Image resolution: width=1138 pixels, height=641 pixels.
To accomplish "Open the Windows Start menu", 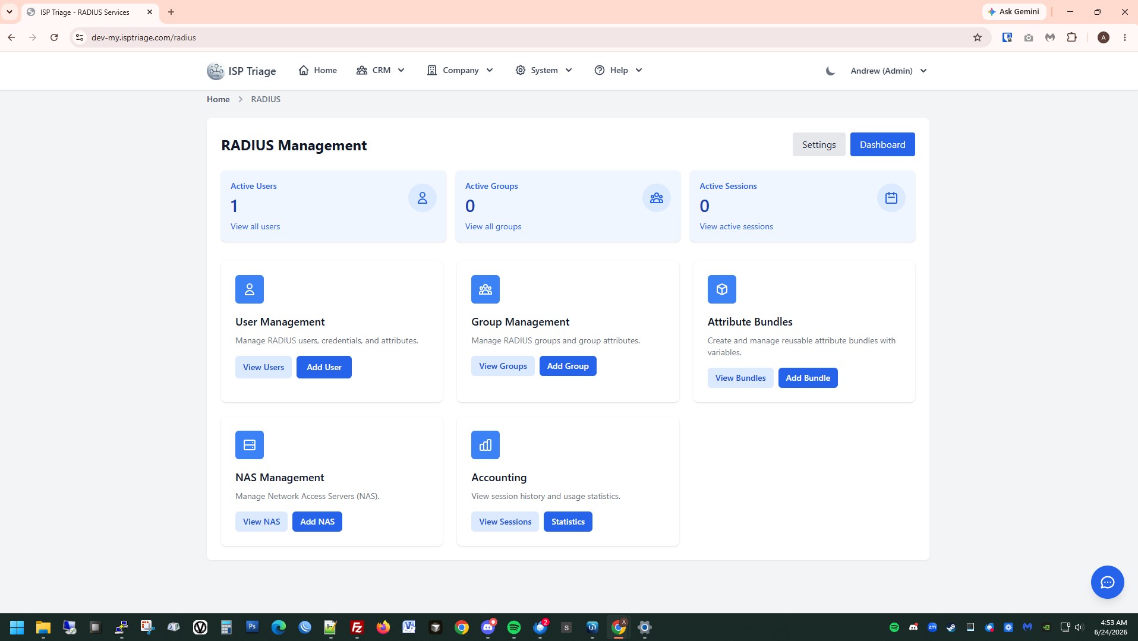I will tap(17, 627).
